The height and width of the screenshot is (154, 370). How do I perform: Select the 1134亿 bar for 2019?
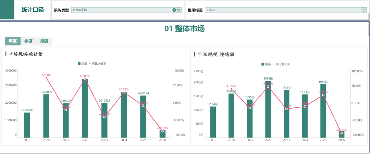pos(213,122)
